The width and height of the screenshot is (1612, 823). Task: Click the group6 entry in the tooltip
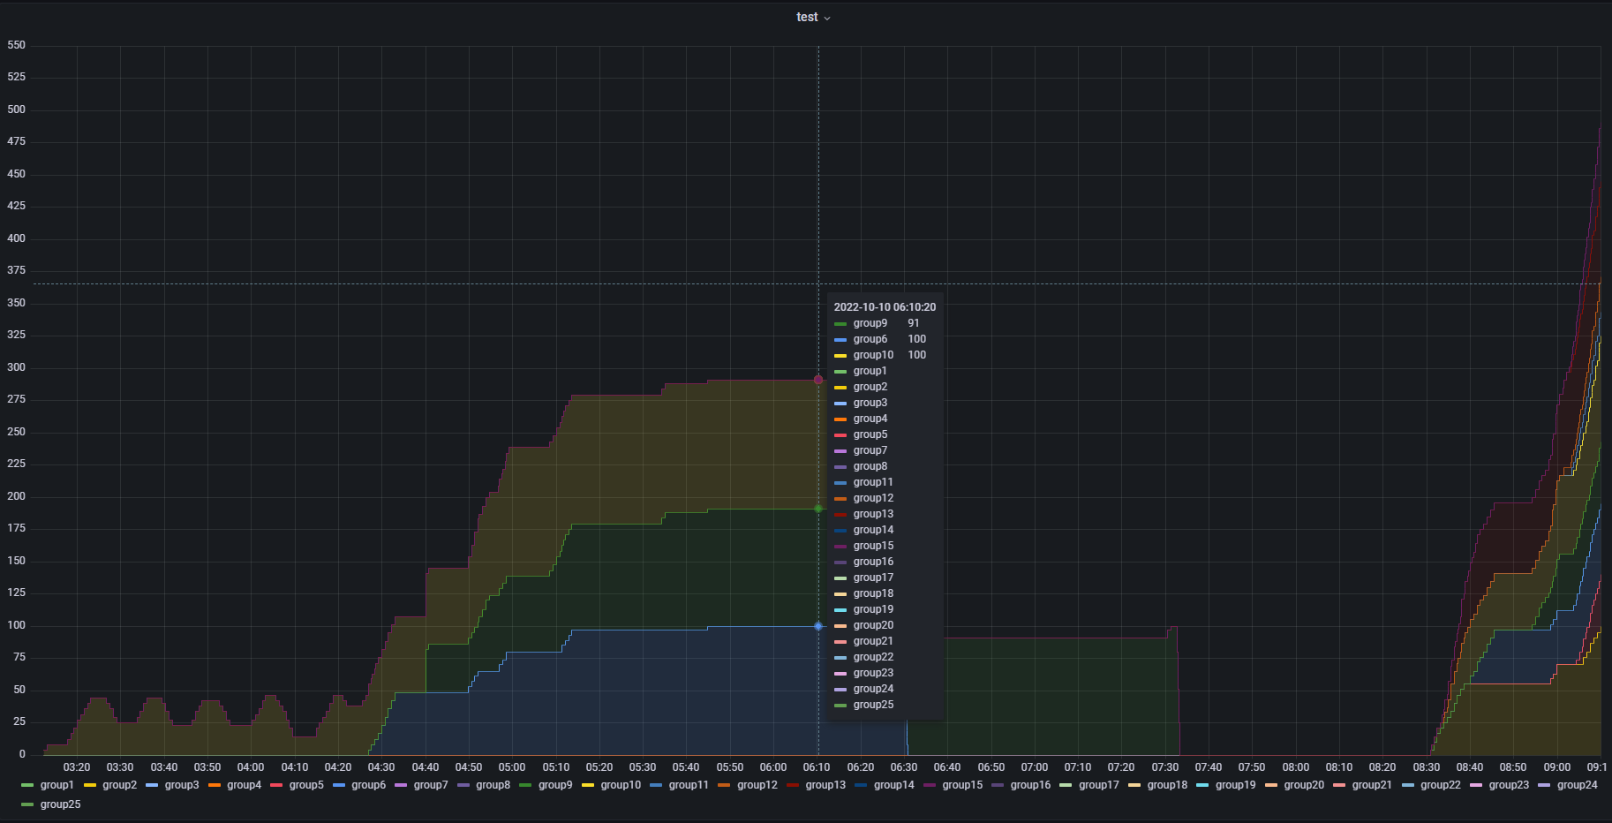pos(870,339)
